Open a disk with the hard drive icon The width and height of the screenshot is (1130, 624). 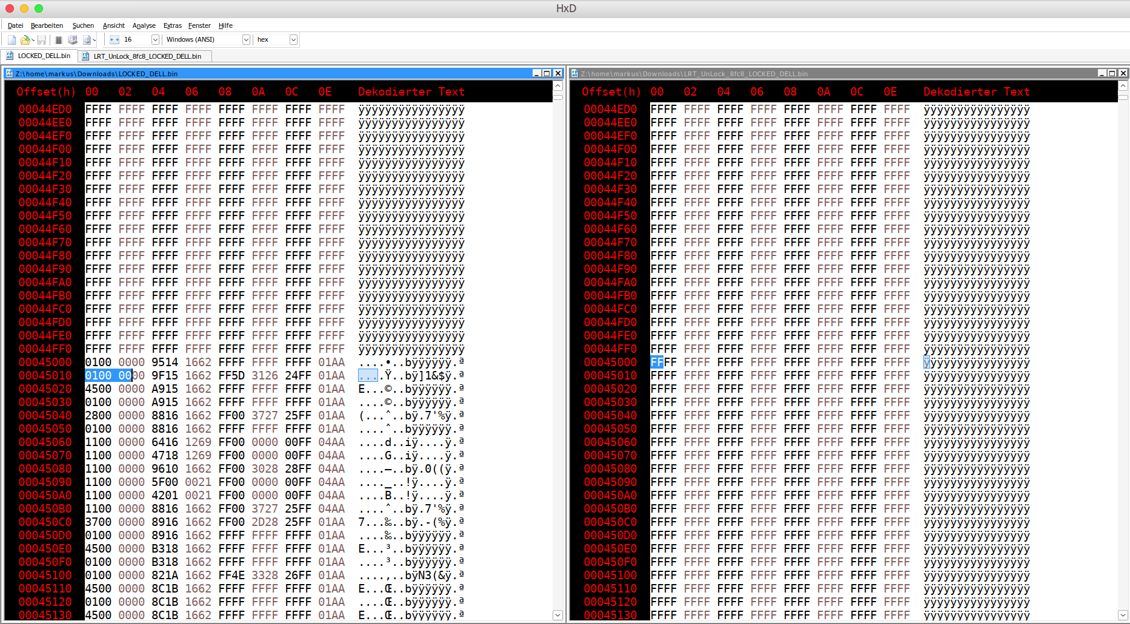[x=73, y=40]
